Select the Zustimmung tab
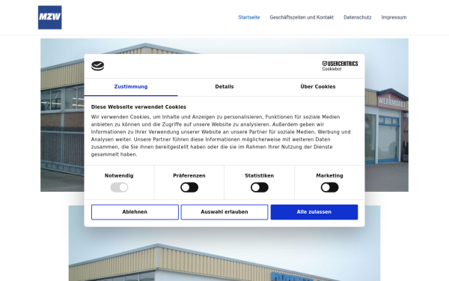449x281 pixels. [x=131, y=87]
